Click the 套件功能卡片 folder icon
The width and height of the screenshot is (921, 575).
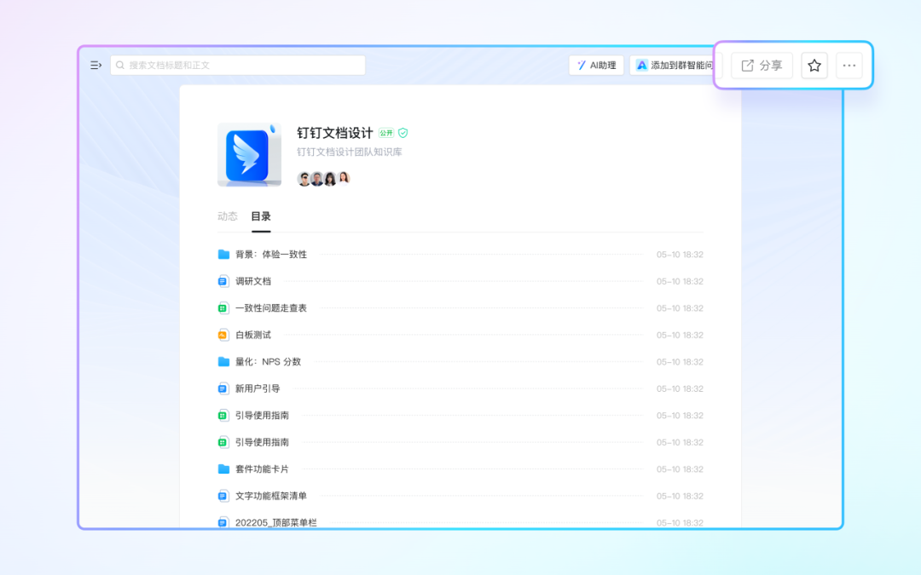223,469
